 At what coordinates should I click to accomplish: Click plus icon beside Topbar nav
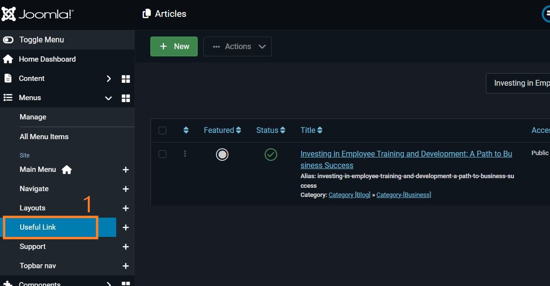tap(126, 266)
